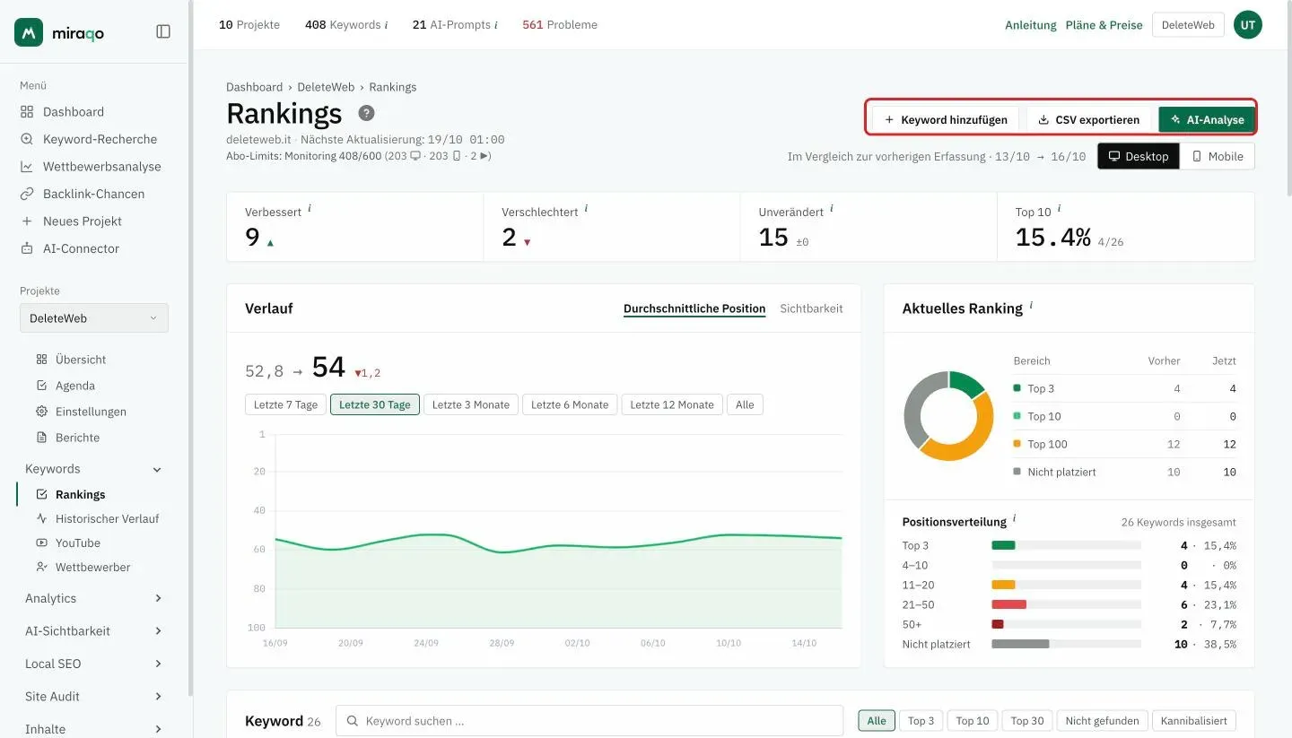Click the Keyword hinzufügen button
1292x738 pixels.
click(x=946, y=120)
